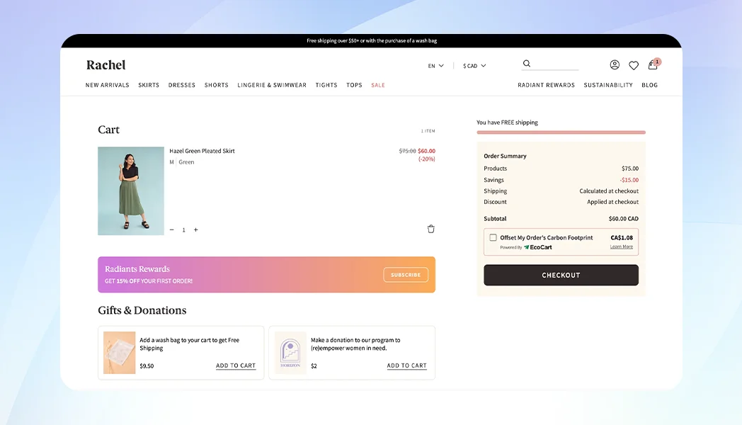The image size is (742, 425).
Task: Click the search magnifier icon
Action: click(x=526, y=64)
